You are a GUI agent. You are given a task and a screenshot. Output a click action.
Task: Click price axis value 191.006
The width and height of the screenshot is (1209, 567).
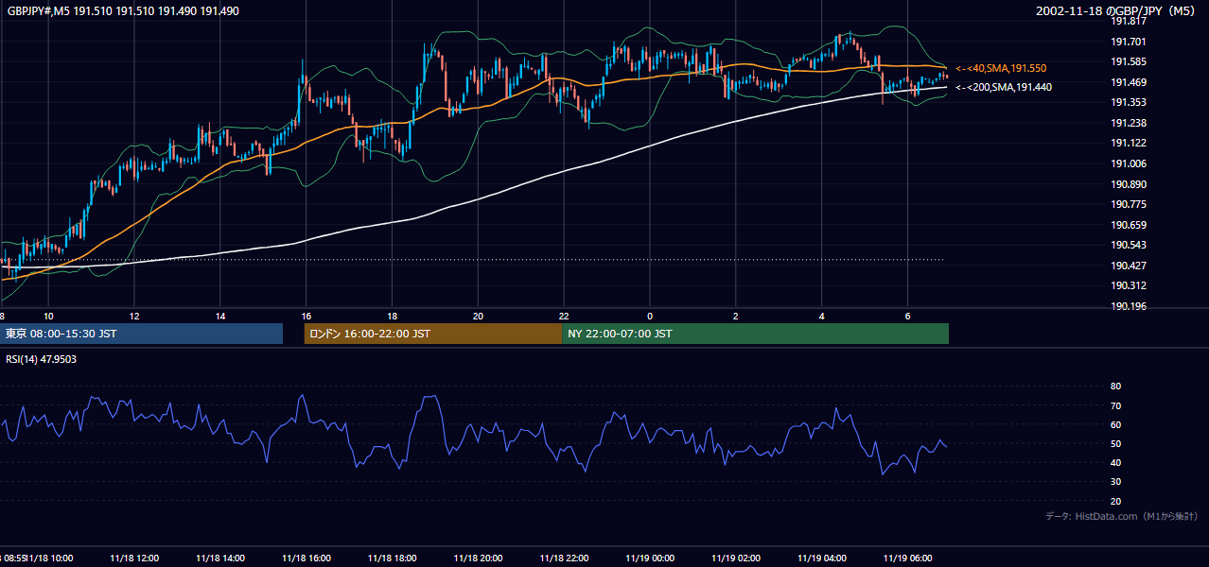click(x=1128, y=163)
